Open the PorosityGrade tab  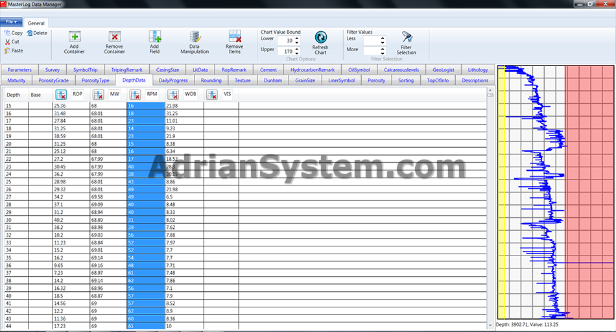tap(54, 80)
